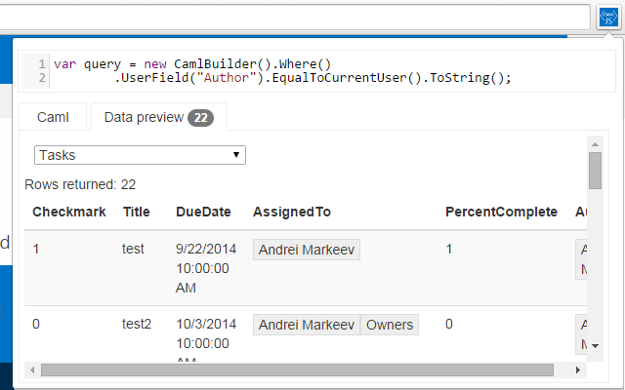Click the Checkmark value 1 in test row
Screen dimensions: 625x390
(x=36, y=250)
